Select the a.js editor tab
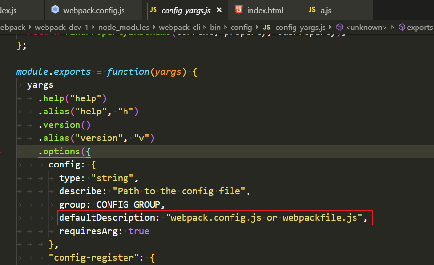 326,10
